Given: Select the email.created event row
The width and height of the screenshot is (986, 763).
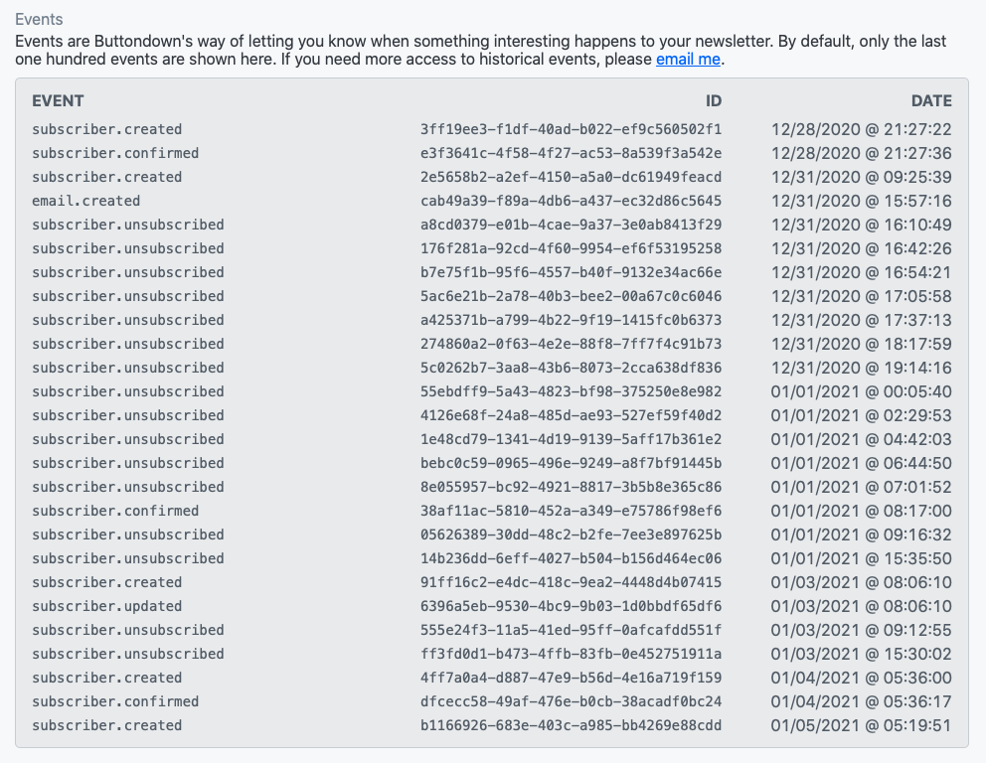Looking at the screenshot, I should point(86,201).
